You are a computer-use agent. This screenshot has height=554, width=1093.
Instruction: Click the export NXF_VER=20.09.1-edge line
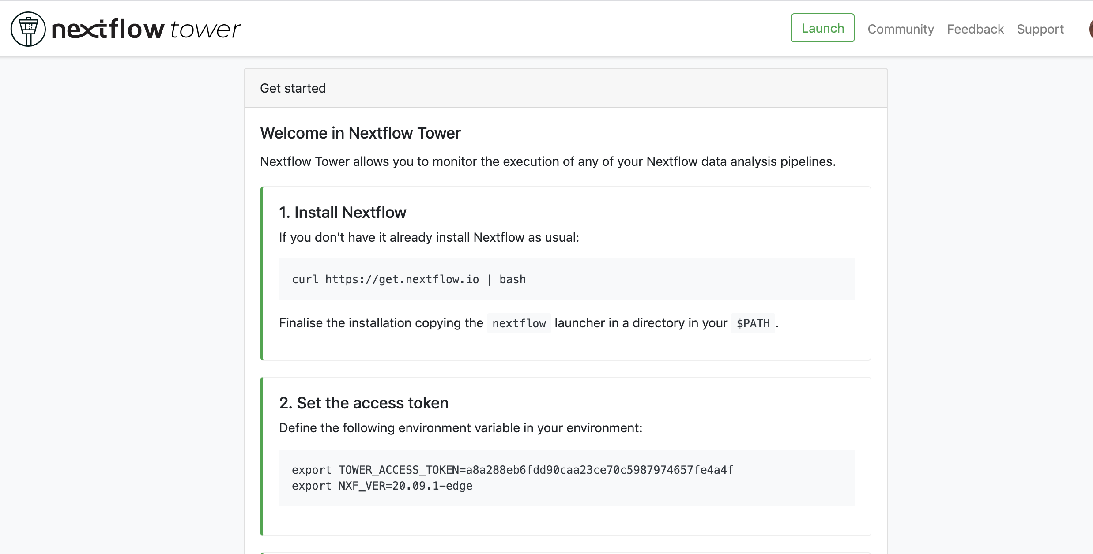point(382,486)
